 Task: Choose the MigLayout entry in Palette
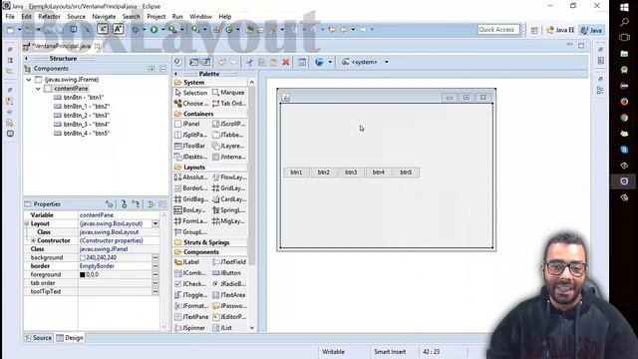(228, 221)
